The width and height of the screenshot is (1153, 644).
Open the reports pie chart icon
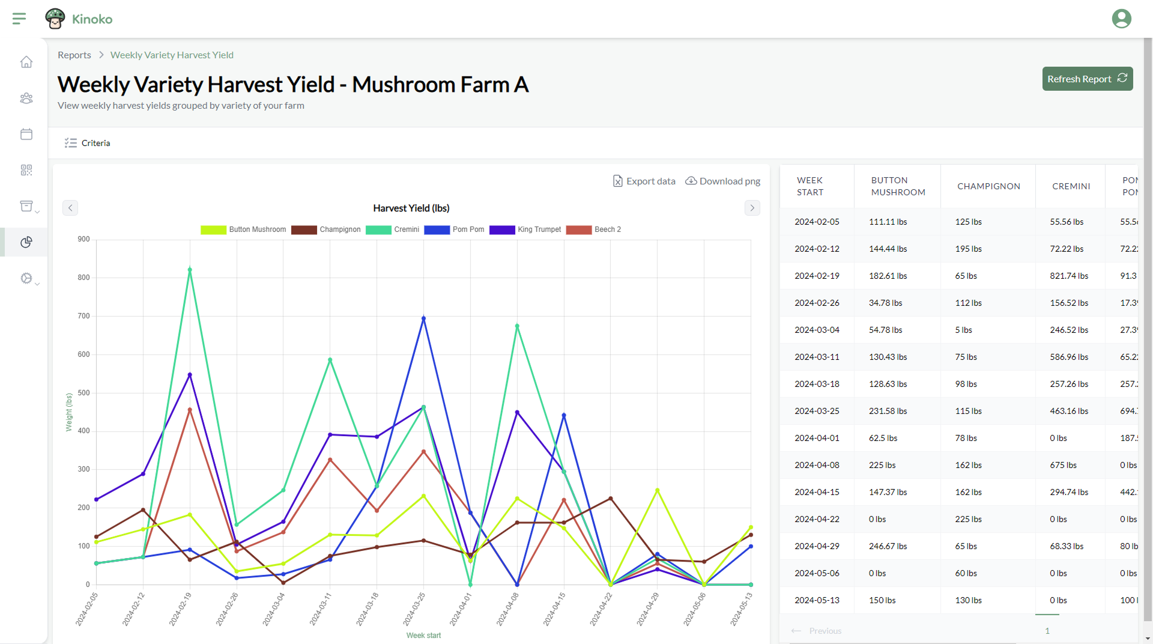click(x=26, y=242)
